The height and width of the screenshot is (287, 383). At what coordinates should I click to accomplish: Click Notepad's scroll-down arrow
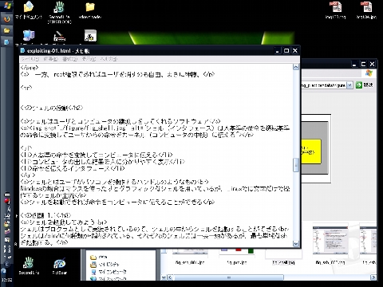pos(296,243)
